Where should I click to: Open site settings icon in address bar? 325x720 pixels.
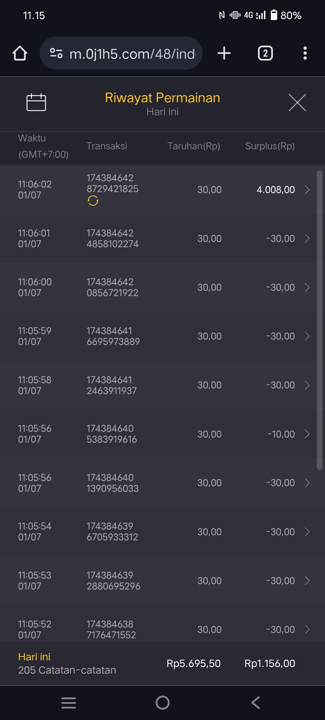(x=56, y=53)
